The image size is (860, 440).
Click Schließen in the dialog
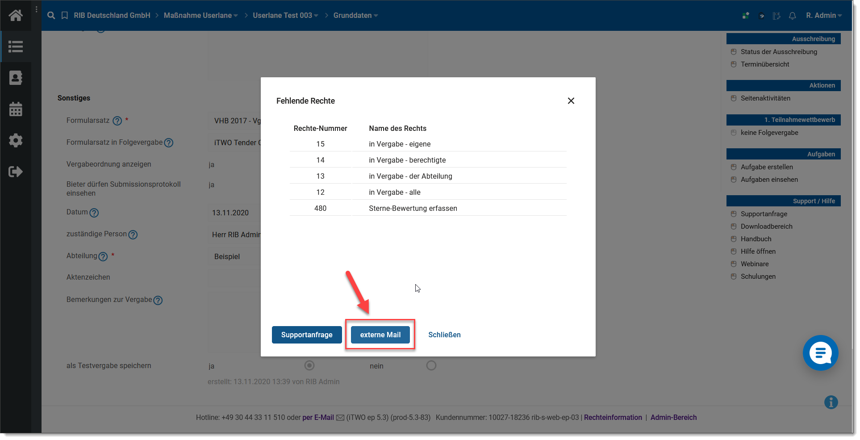point(444,335)
